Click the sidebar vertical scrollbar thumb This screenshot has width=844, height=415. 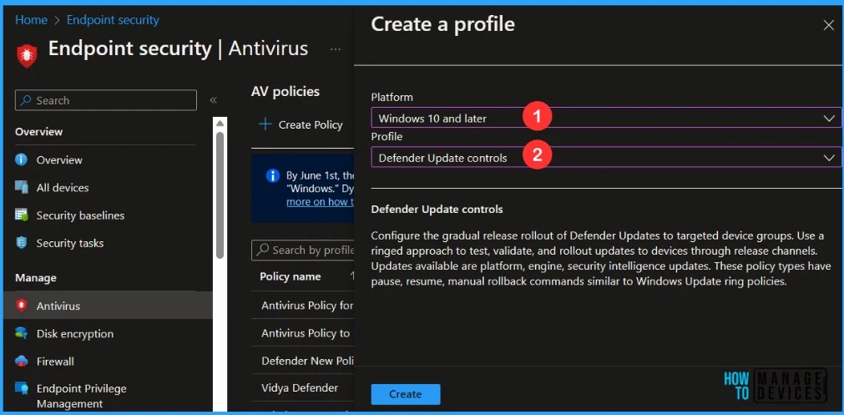pyautogui.click(x=220, y=195)
